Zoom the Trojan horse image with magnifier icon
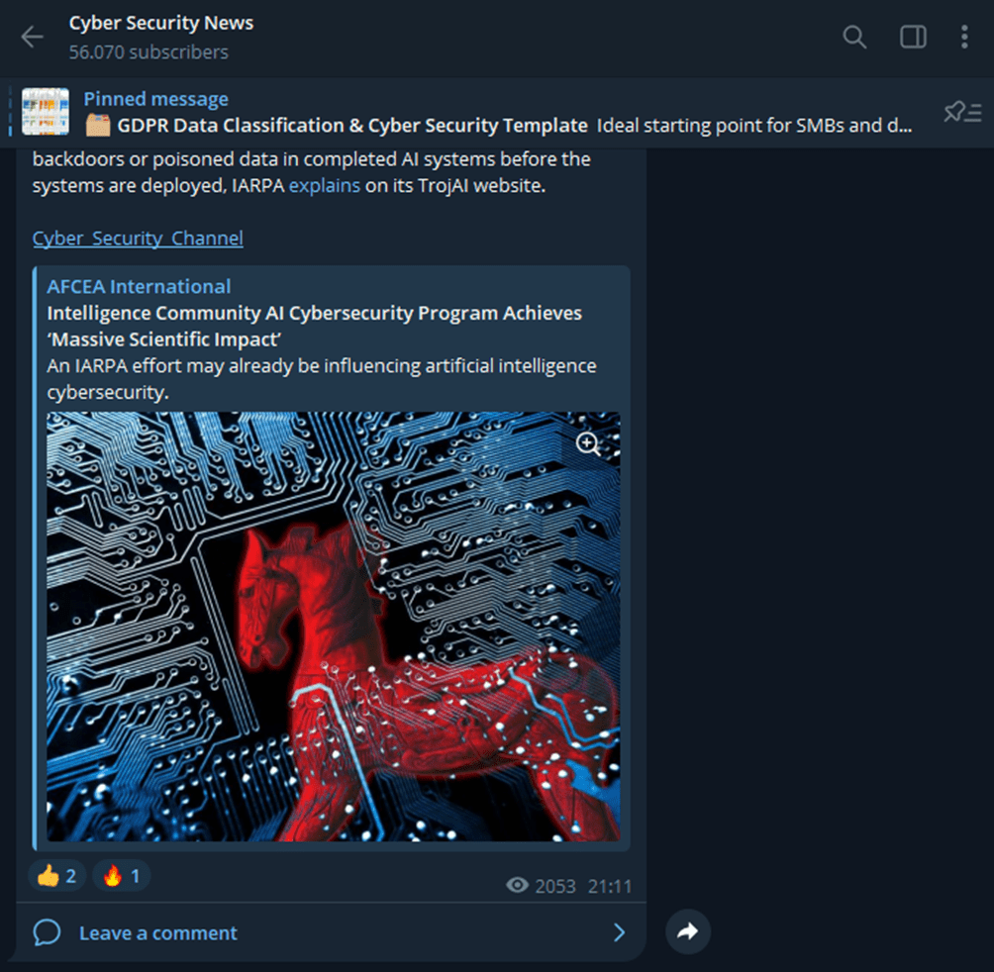 click(x=588, y=444)
